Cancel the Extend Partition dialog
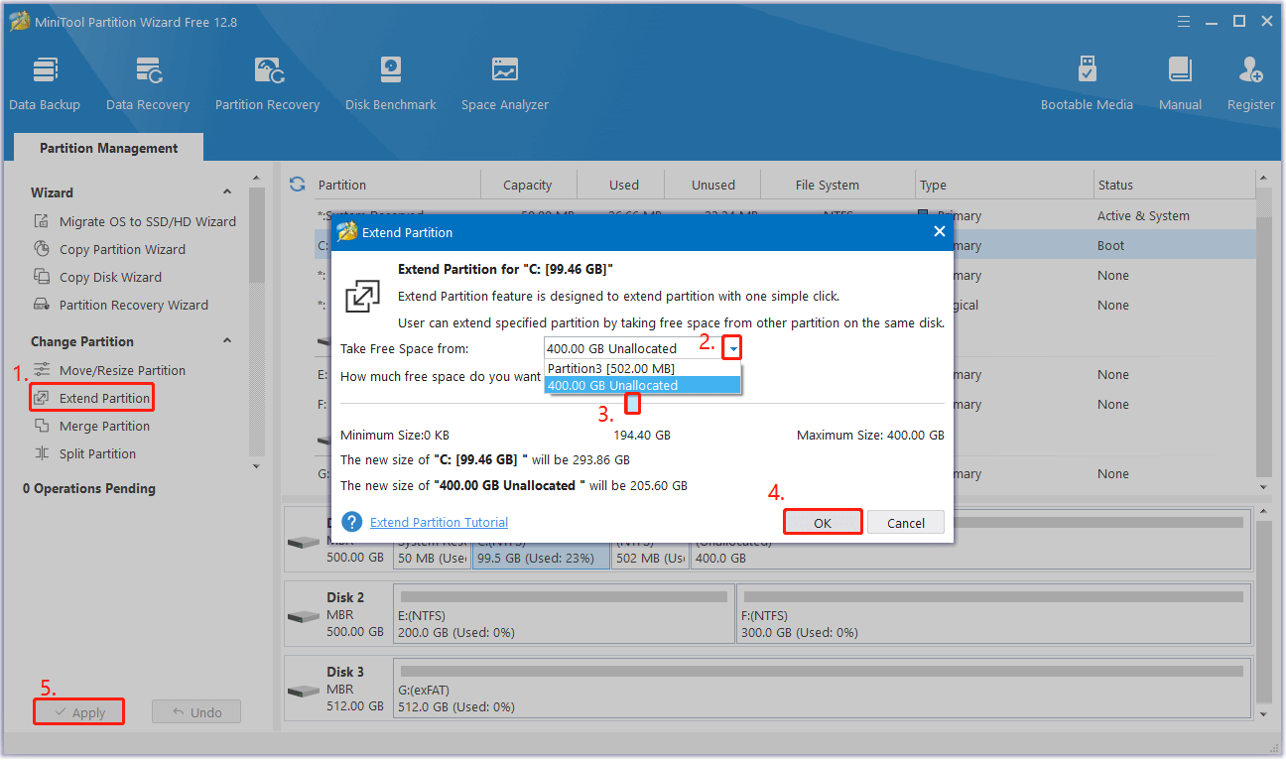This screenshot has height=760, width=1286. click(906, 522)
